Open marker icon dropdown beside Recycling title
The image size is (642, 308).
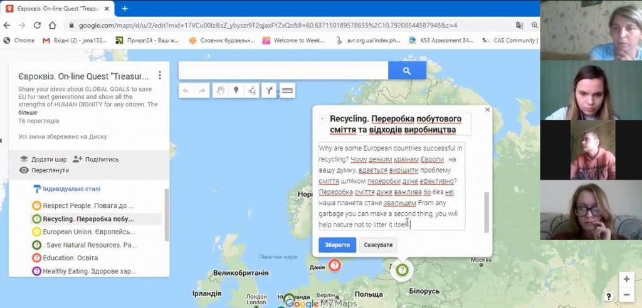click(322, 118)
